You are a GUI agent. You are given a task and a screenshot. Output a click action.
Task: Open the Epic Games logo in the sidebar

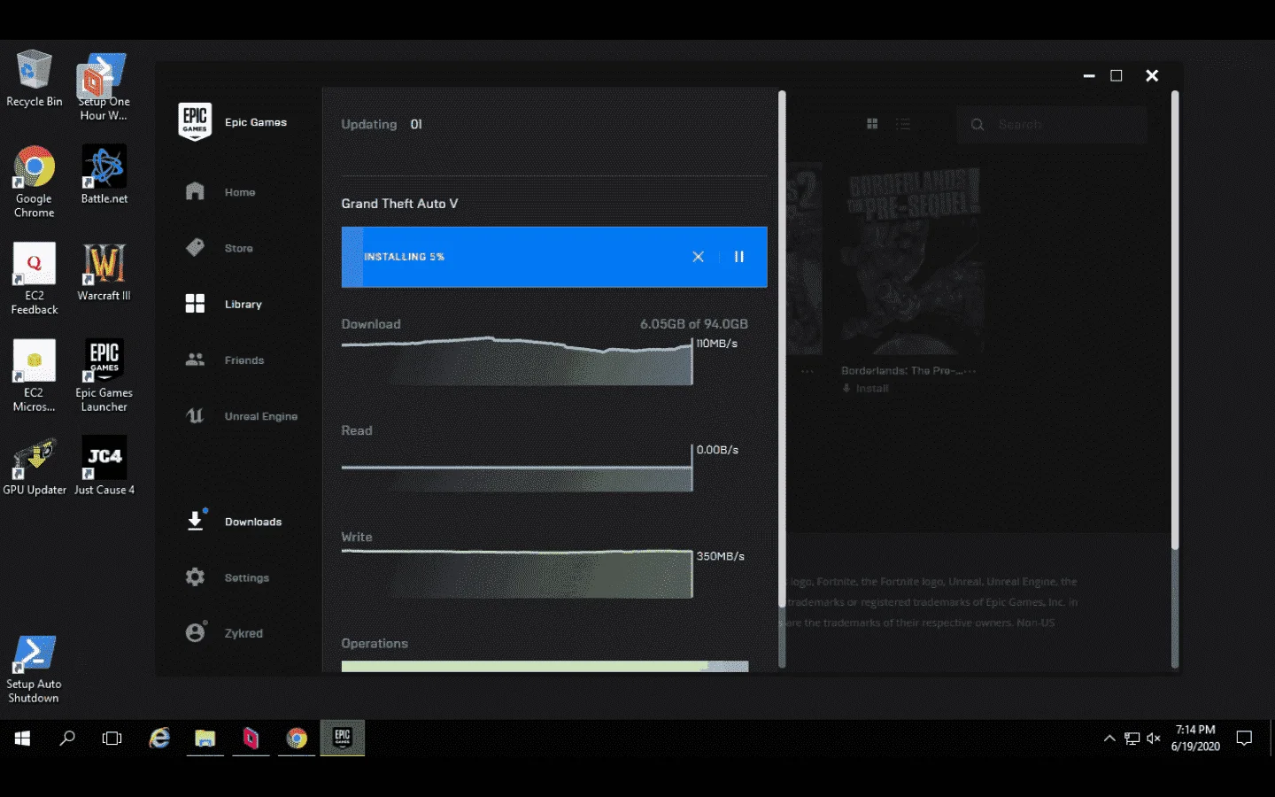(195, 122)
